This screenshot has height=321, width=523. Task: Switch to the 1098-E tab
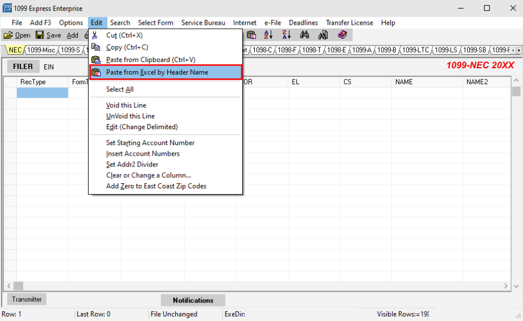pos(337,50)
